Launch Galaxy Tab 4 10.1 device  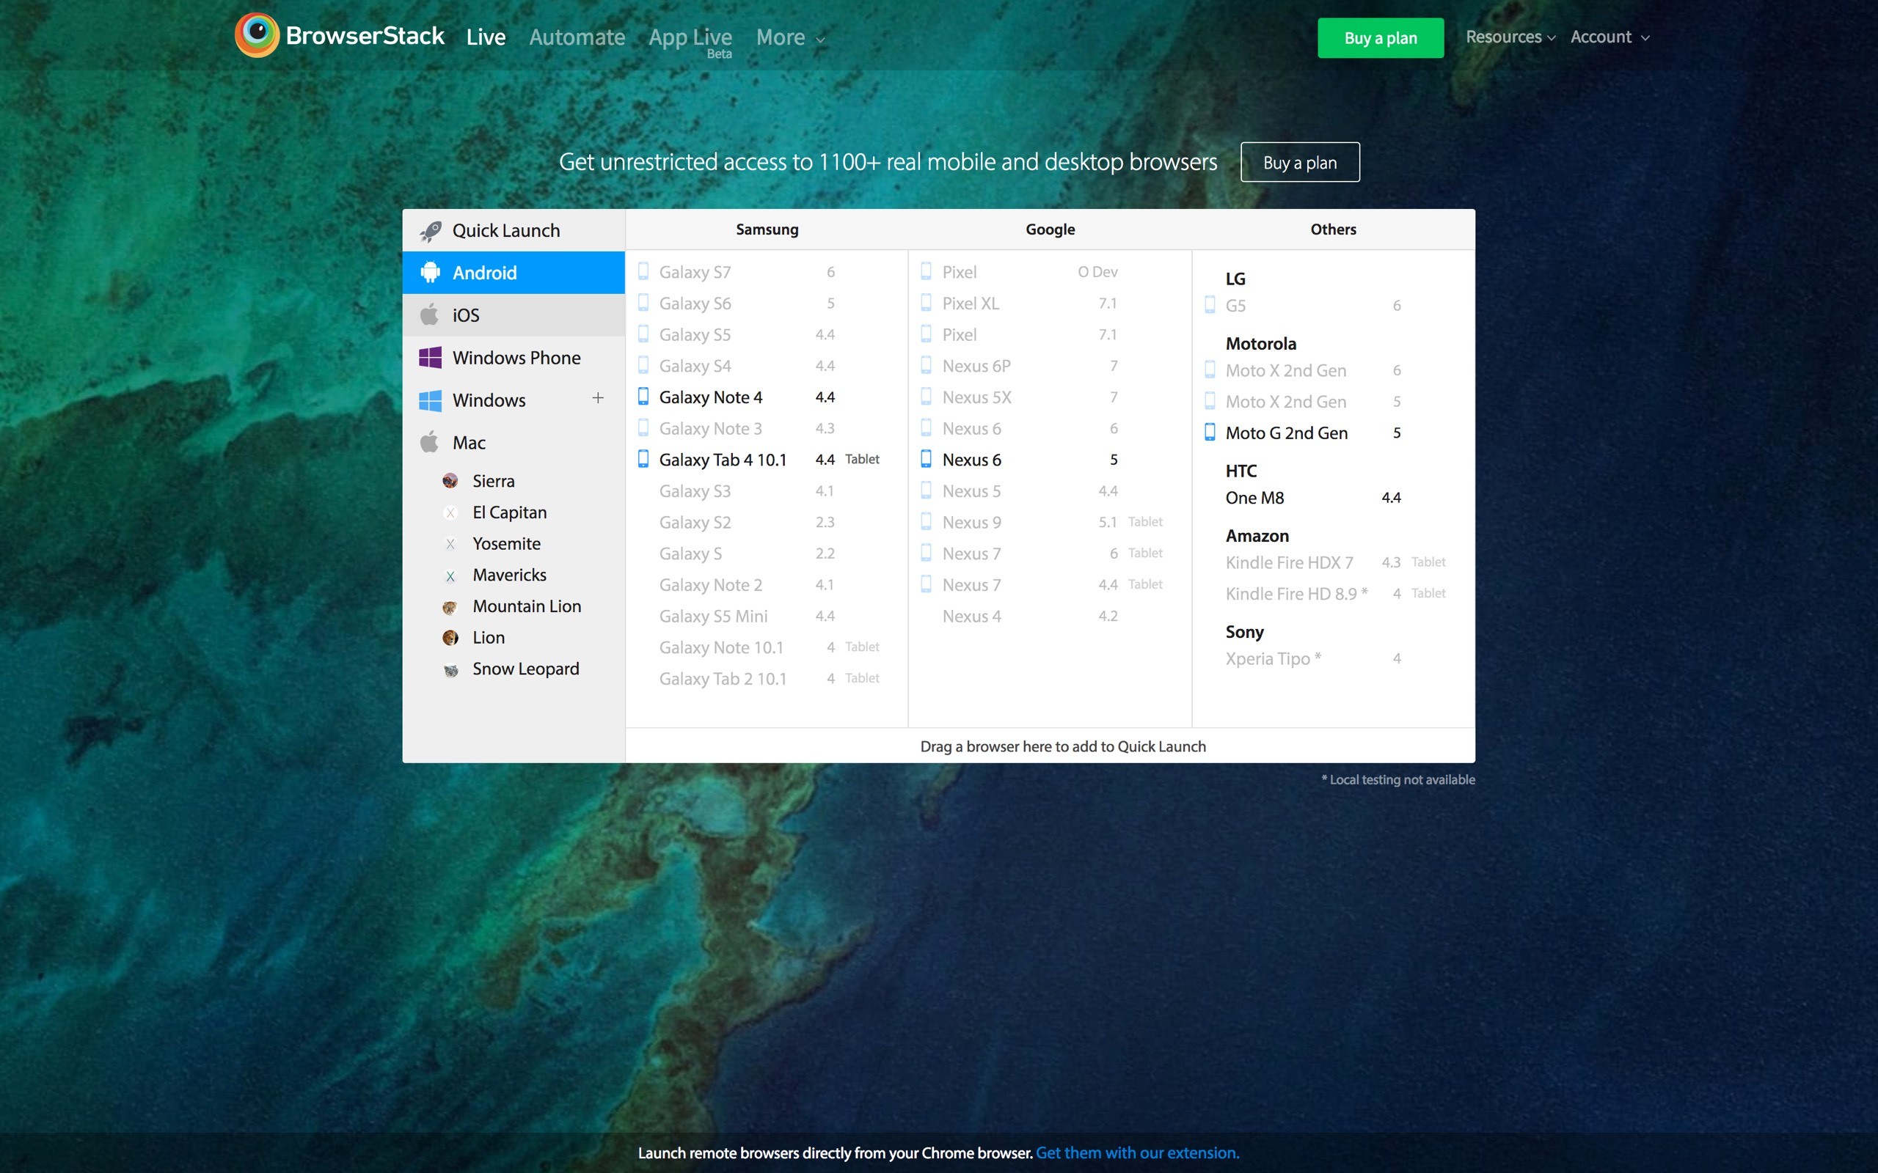tap(723, 460)
